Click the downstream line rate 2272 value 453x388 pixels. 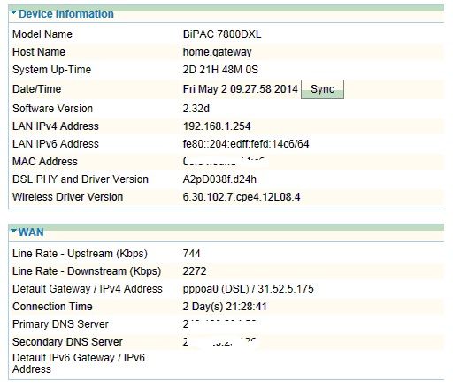pos(195,271)
